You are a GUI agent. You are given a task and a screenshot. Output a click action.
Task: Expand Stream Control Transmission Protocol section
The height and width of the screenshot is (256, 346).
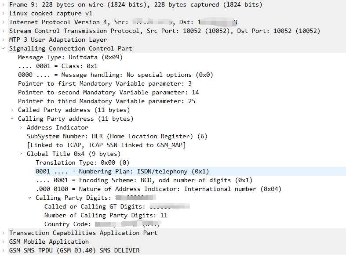tap(4, 31)
